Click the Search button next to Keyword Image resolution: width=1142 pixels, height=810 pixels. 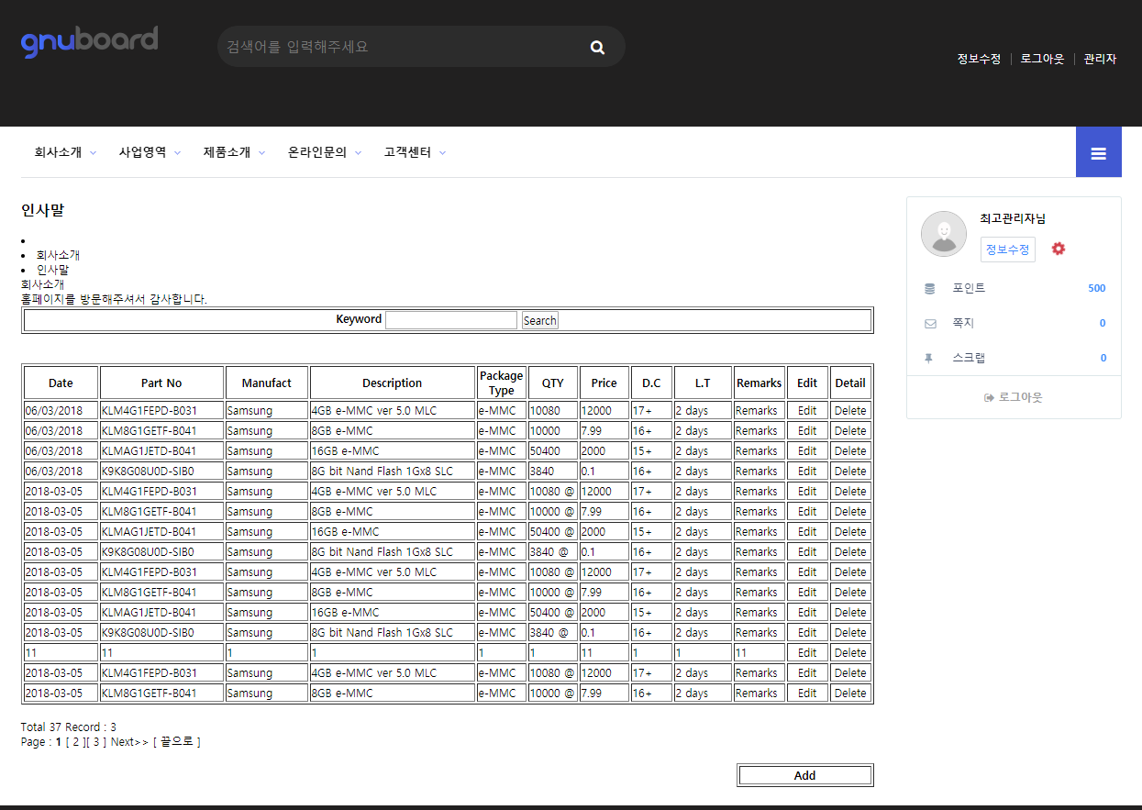[539, 320]
